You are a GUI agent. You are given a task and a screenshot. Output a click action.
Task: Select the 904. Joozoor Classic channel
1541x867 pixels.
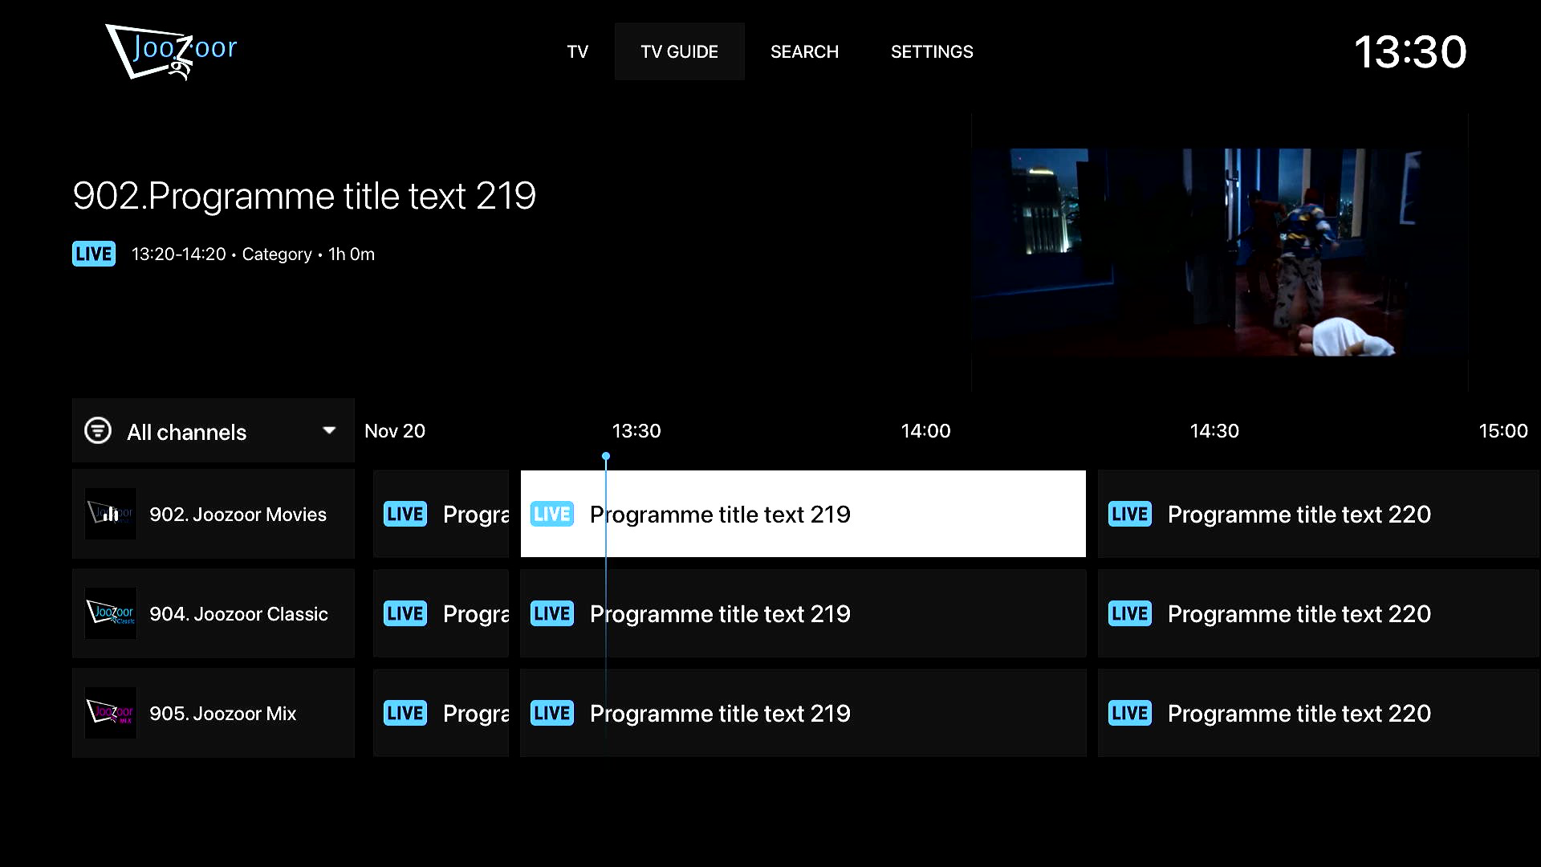coord(213,613)
